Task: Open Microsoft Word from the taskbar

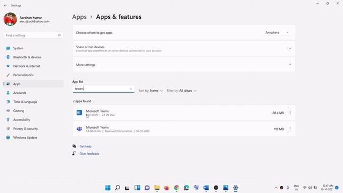Action: click(206, 188)
